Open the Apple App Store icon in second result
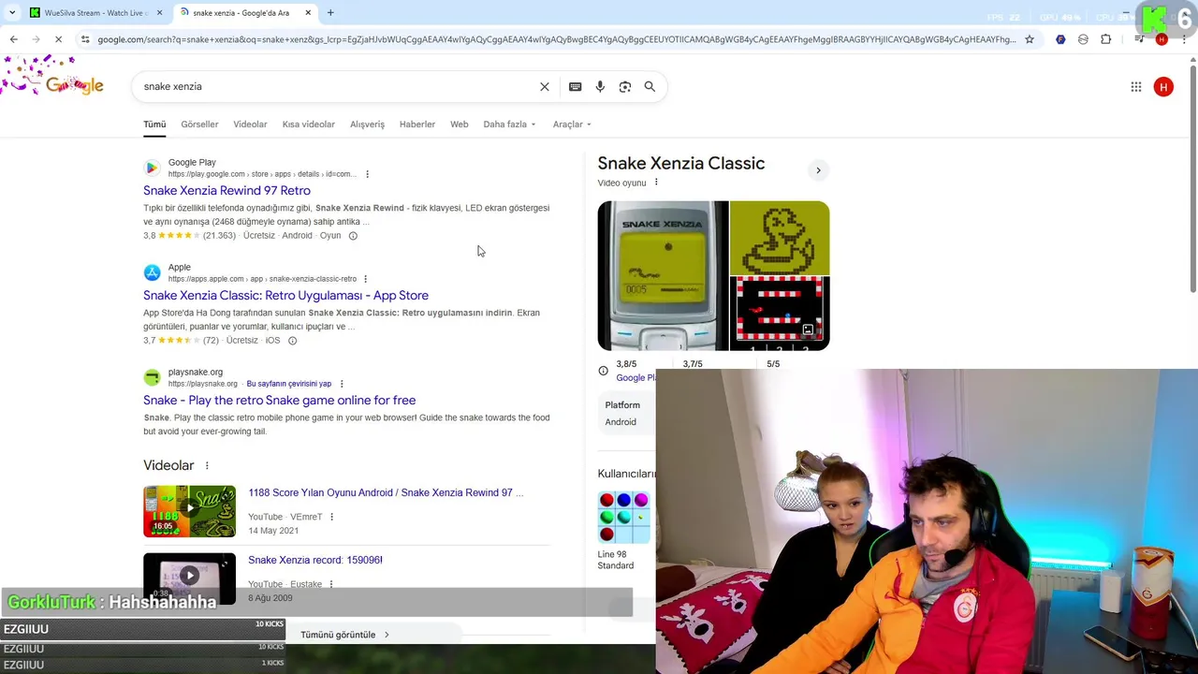 coord(152,273)
